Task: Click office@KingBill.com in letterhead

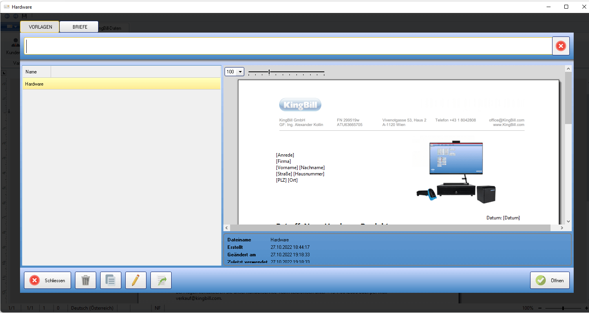Action: coord(507,120)
